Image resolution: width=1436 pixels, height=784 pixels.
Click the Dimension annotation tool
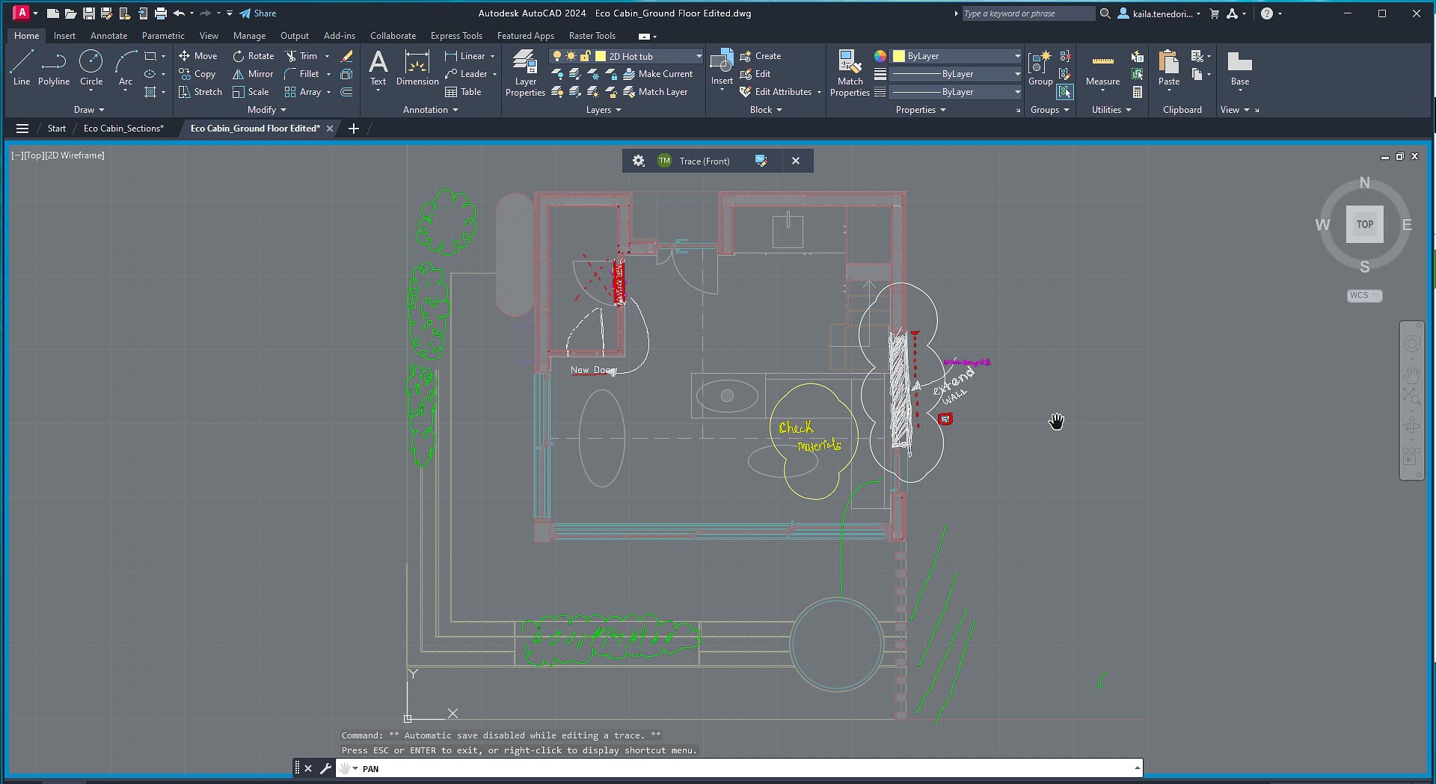(x=417, y=68)
